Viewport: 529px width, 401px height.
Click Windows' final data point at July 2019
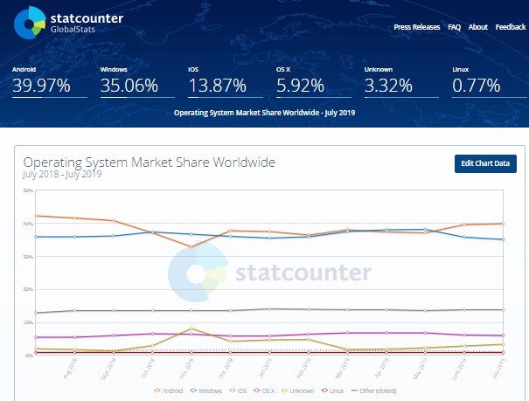coord(503,239)
